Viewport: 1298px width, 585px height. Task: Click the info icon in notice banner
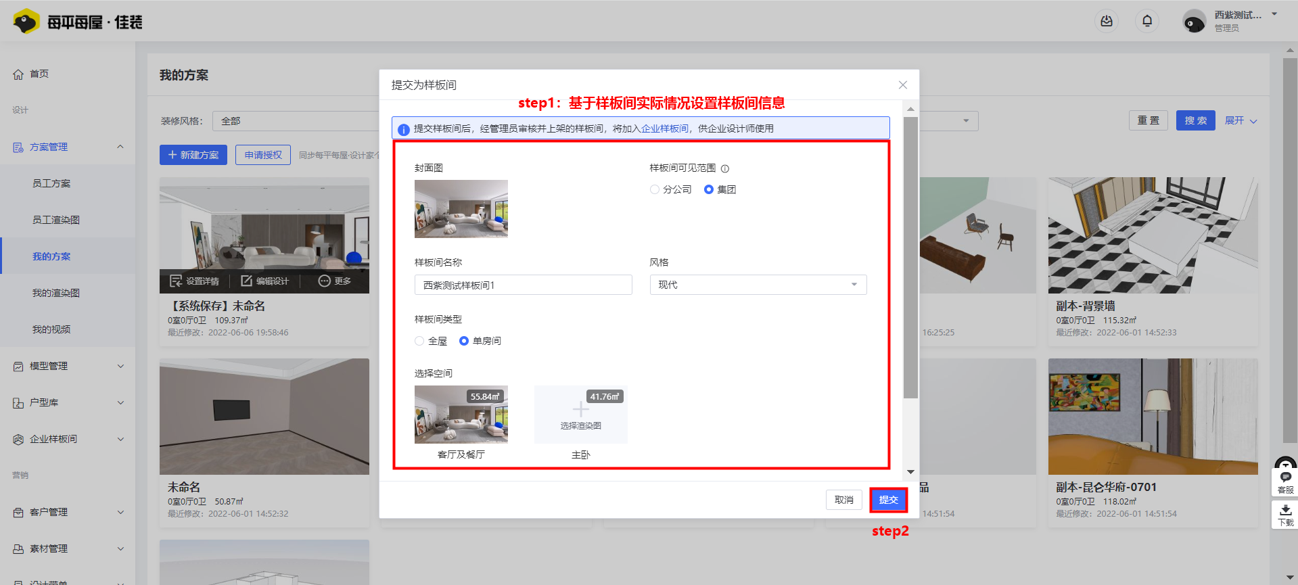(403, 129)
